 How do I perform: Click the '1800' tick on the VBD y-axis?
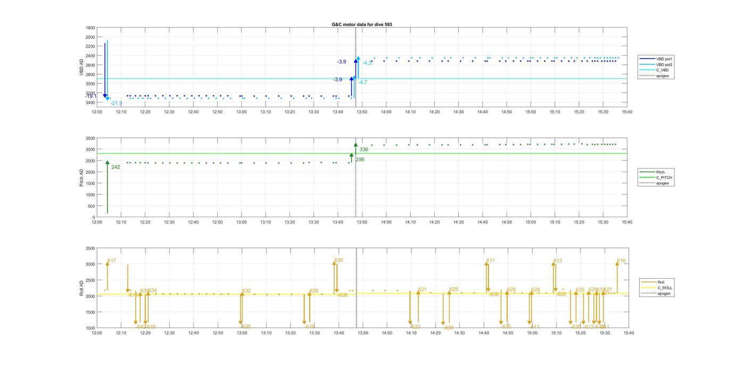[90, 28]
